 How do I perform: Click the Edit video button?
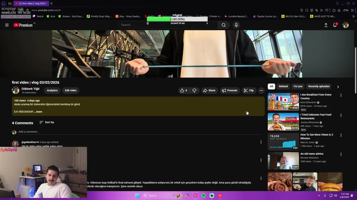(71, 90)
